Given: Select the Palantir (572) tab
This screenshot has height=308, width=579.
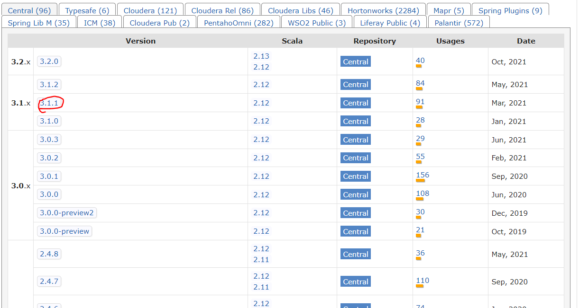Looking at the screenshot, I should pos(459,22).
